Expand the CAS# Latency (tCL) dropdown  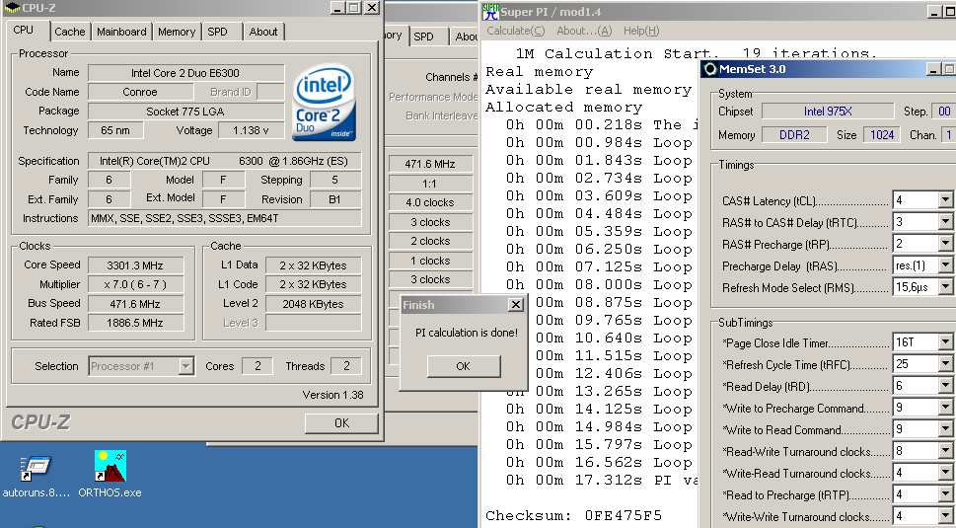(945, 200)
